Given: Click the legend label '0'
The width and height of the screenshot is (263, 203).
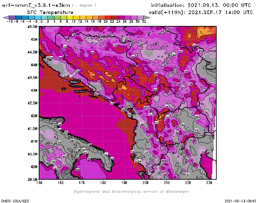Looking at the screenshot, I should [x=41, y=21].
